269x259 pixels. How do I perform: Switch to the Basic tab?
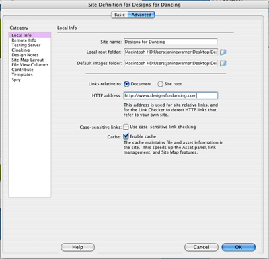pos(120,15)
